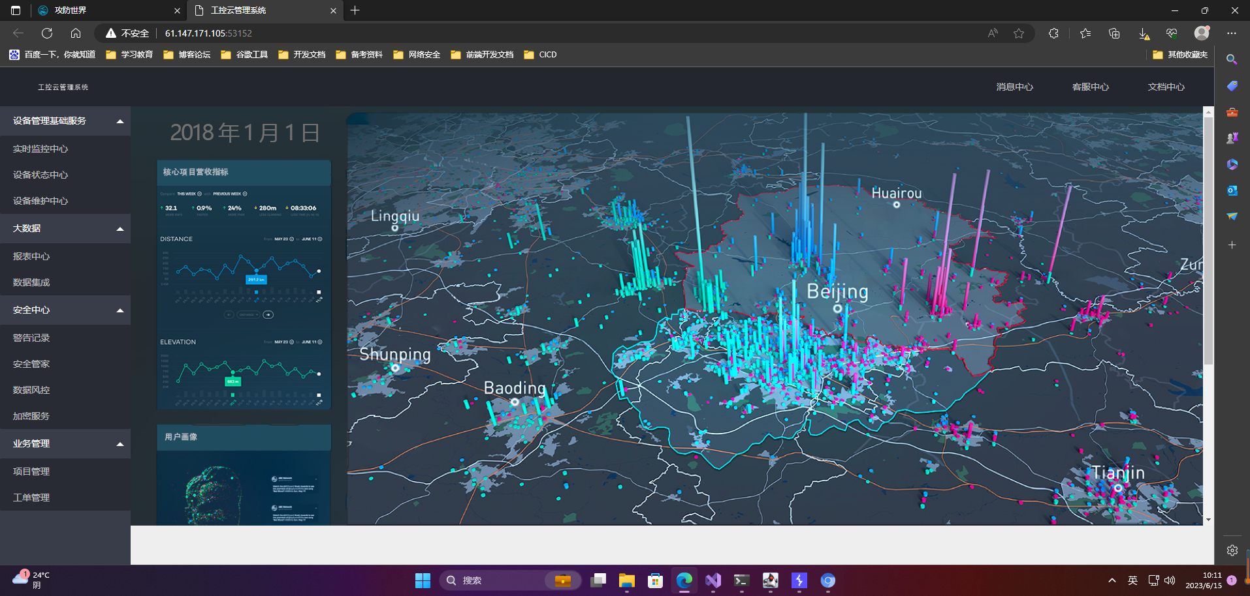Open the Downloads icon in toolbar
This screenshot has height=596, width=1250.
(1143, 33)
